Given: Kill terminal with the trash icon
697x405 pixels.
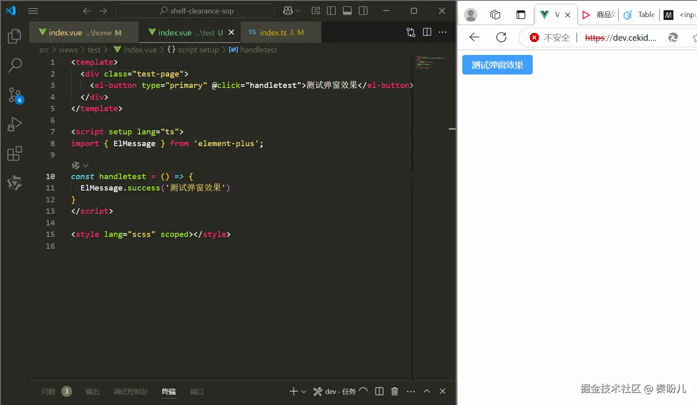Looking at the screenshot, I should pos(395,392).
